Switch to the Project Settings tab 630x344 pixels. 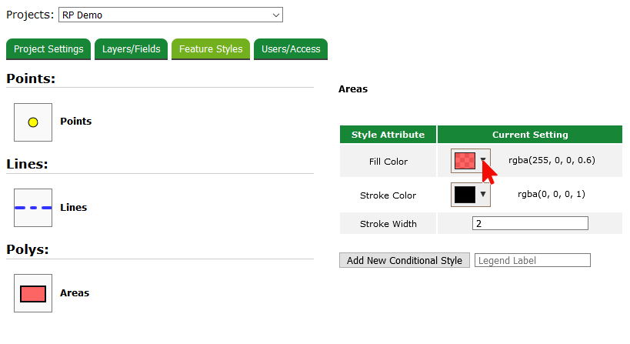(48, 49)
